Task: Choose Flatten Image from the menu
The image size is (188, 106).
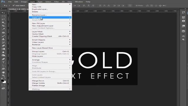Action: point(50,86)
